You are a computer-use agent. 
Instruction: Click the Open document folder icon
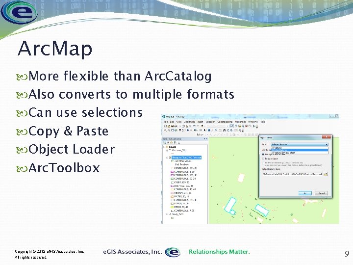pos(169,126)
